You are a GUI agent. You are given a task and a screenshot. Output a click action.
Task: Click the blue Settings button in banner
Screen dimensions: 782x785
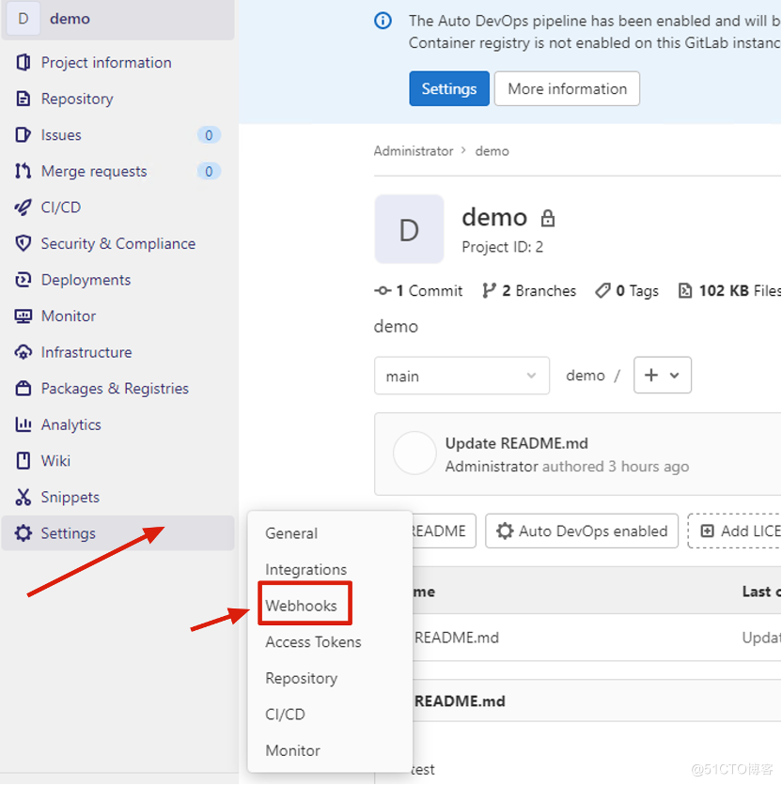pos(449,88)
